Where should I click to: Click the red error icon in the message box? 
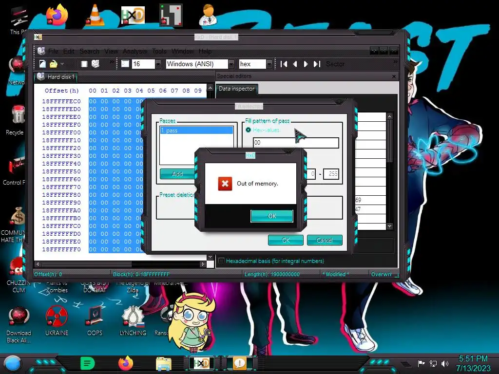(225, 184)
